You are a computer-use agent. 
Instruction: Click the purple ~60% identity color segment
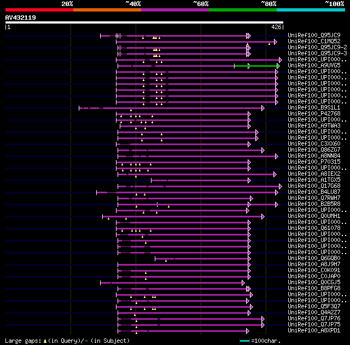click(175, 10)
